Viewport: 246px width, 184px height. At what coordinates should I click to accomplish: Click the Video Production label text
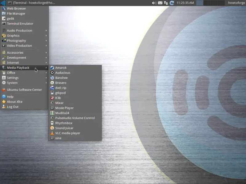(x=19, y=46)
